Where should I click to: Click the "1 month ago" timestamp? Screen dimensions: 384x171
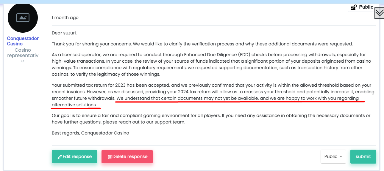[x=65, y=18]
